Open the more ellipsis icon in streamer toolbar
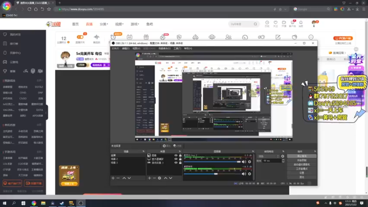The width and height of the screenshot is (368, 207). point(311,37)
